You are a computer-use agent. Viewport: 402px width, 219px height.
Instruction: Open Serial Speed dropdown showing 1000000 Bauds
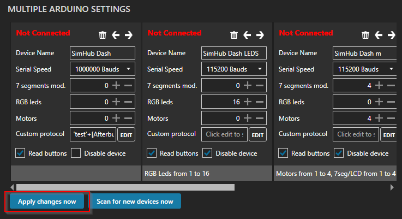coord(103,69)
